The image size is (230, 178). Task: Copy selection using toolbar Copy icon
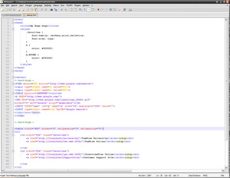(x=32, y=10)
